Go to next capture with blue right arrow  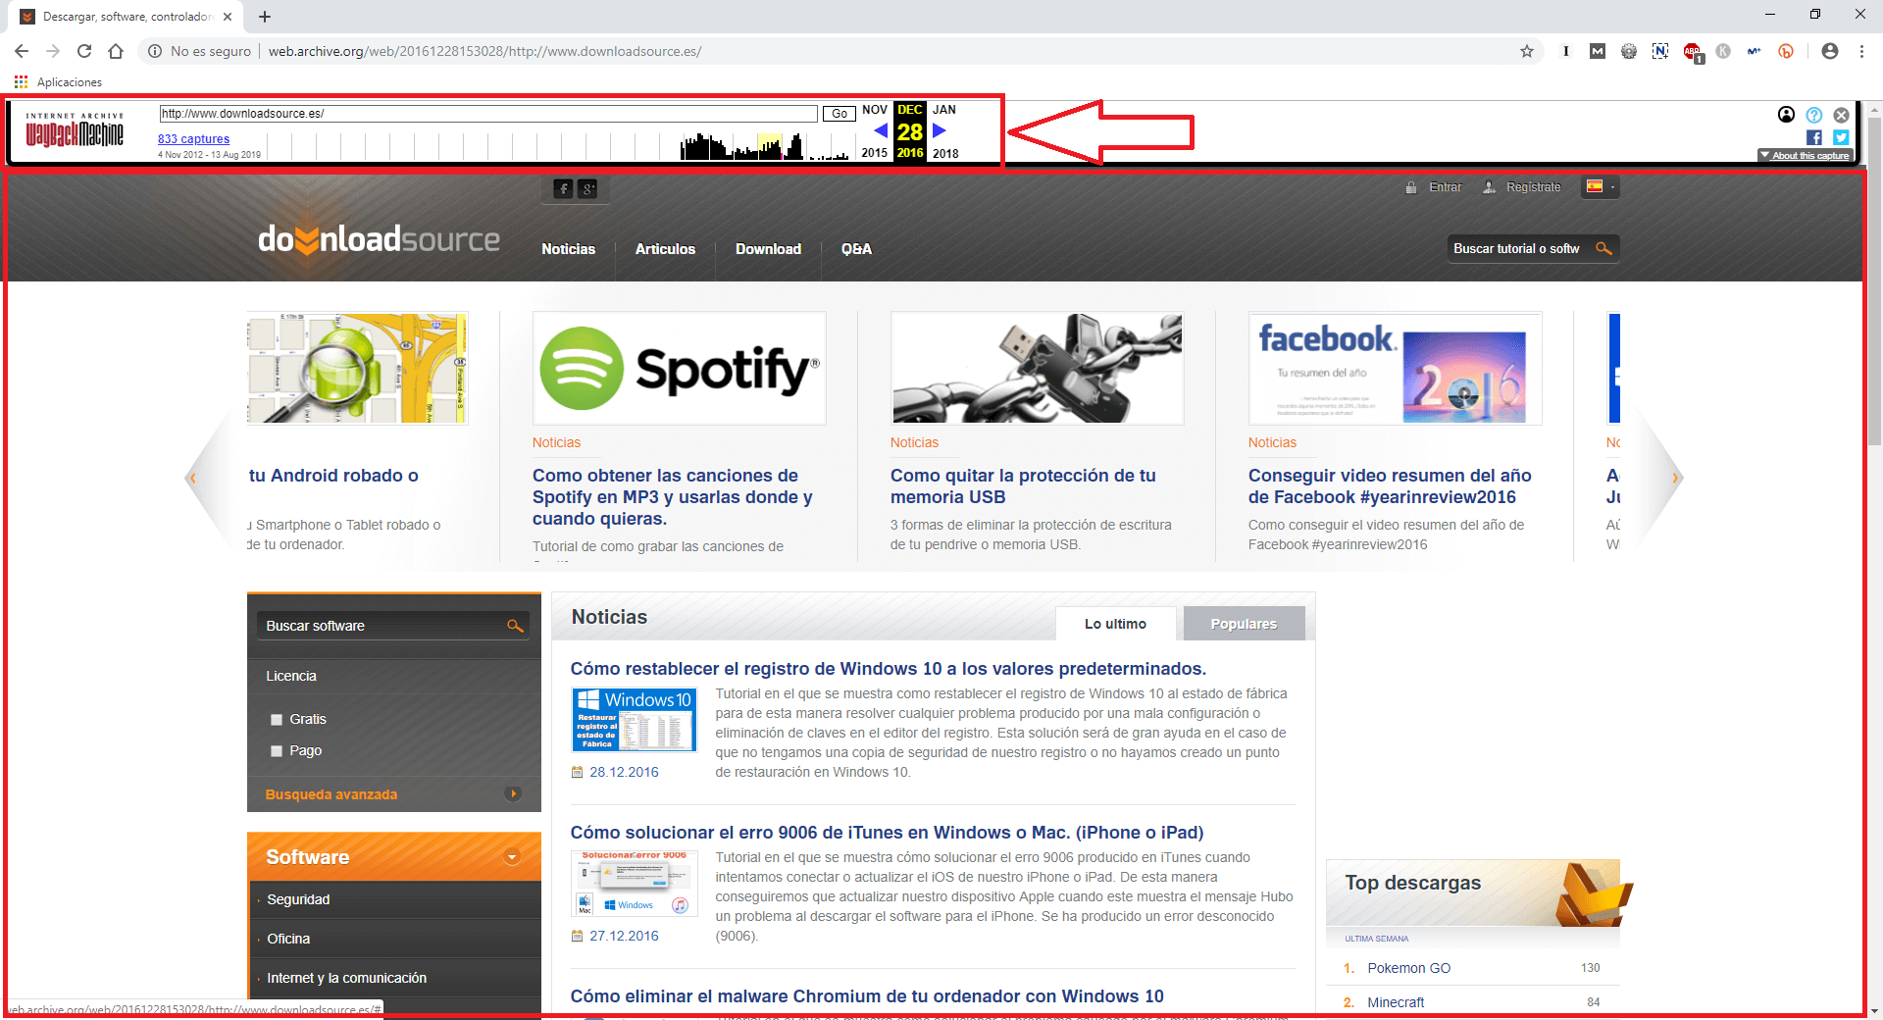click(940, 130)
